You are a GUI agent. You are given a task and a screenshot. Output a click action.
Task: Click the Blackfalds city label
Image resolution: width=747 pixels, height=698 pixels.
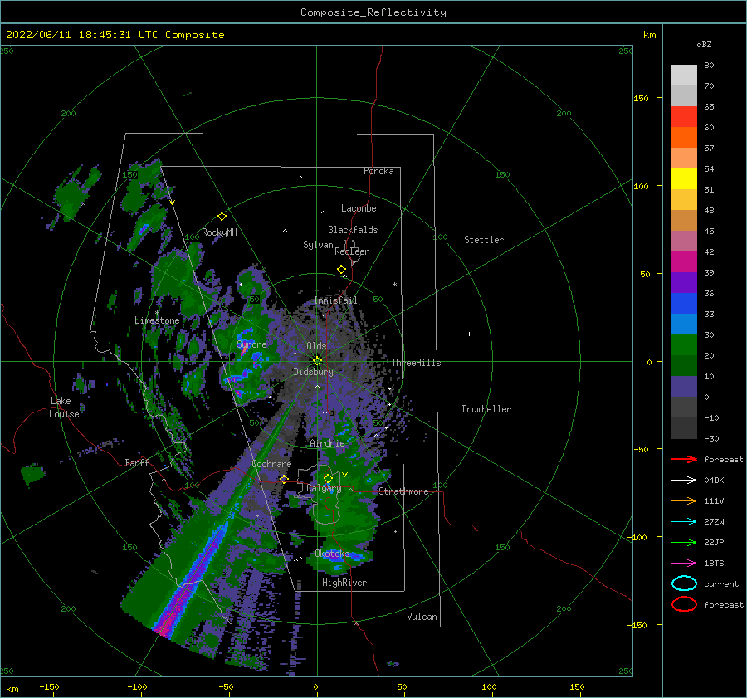(x=353, y=230)
